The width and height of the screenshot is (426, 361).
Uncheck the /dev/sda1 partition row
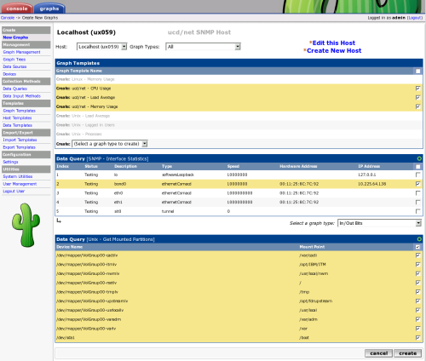pos(417,338)
